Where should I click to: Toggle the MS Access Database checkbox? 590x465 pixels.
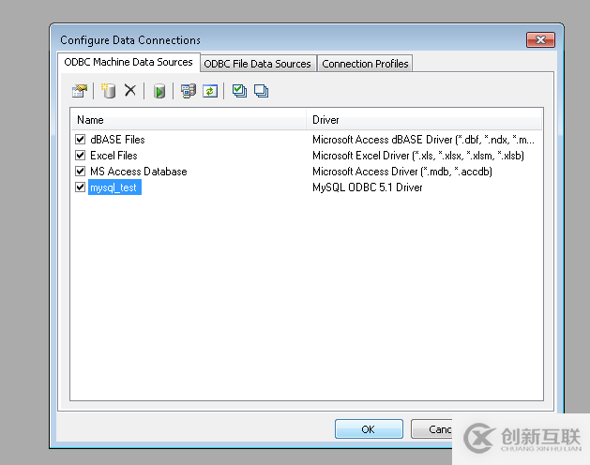tap(80, 172)
